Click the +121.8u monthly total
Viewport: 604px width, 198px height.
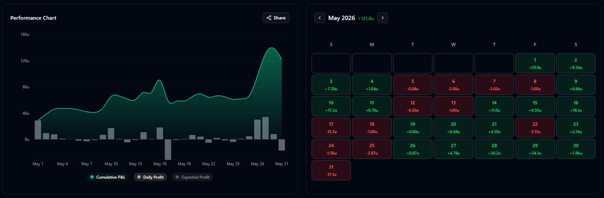tap(366, 19)
